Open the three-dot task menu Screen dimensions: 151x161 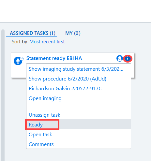pyautogui.click(x=128, y=59)
